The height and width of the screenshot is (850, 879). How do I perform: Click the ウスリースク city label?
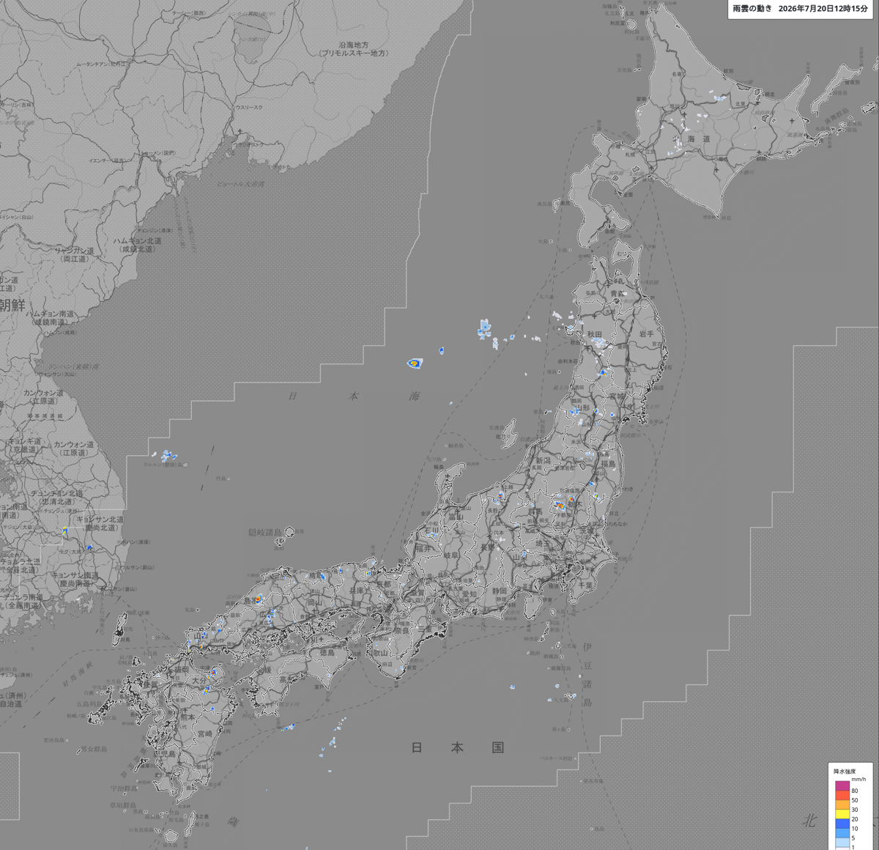coord(248,108)
